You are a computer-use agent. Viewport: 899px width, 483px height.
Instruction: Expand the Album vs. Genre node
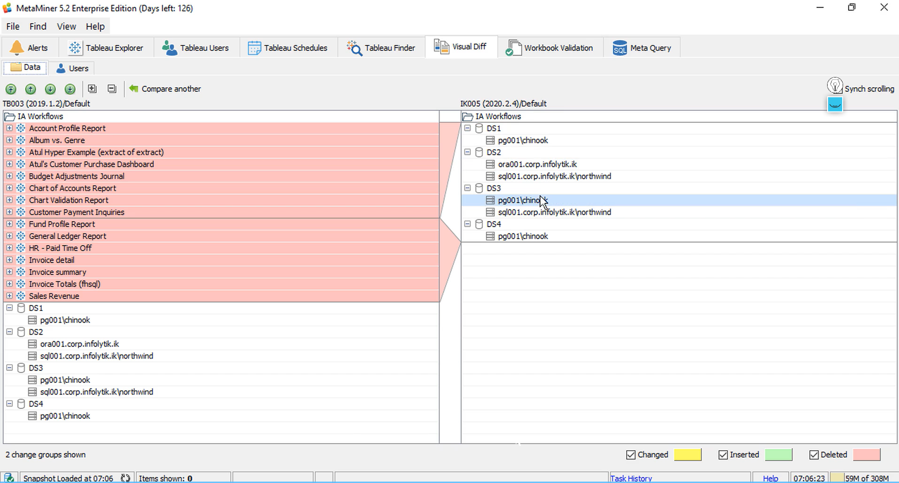click(x=9, y=140)
